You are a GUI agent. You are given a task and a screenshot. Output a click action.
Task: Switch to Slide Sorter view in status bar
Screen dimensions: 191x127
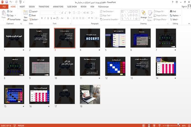click(x=149, y=125)
